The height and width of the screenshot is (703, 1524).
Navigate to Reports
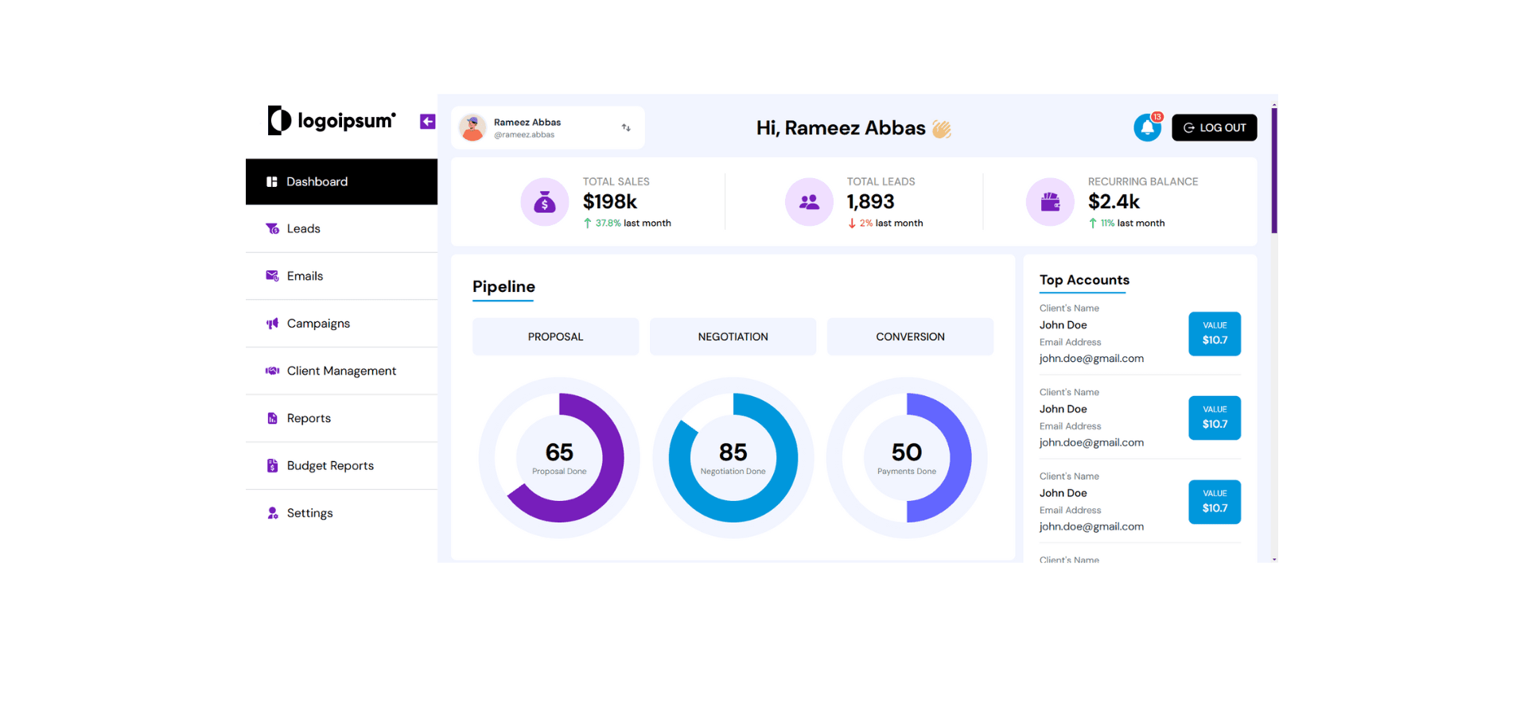341,418
